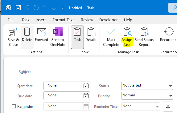Redo the last action
Screen dimensions: 177x113
(x=36, y=8)
